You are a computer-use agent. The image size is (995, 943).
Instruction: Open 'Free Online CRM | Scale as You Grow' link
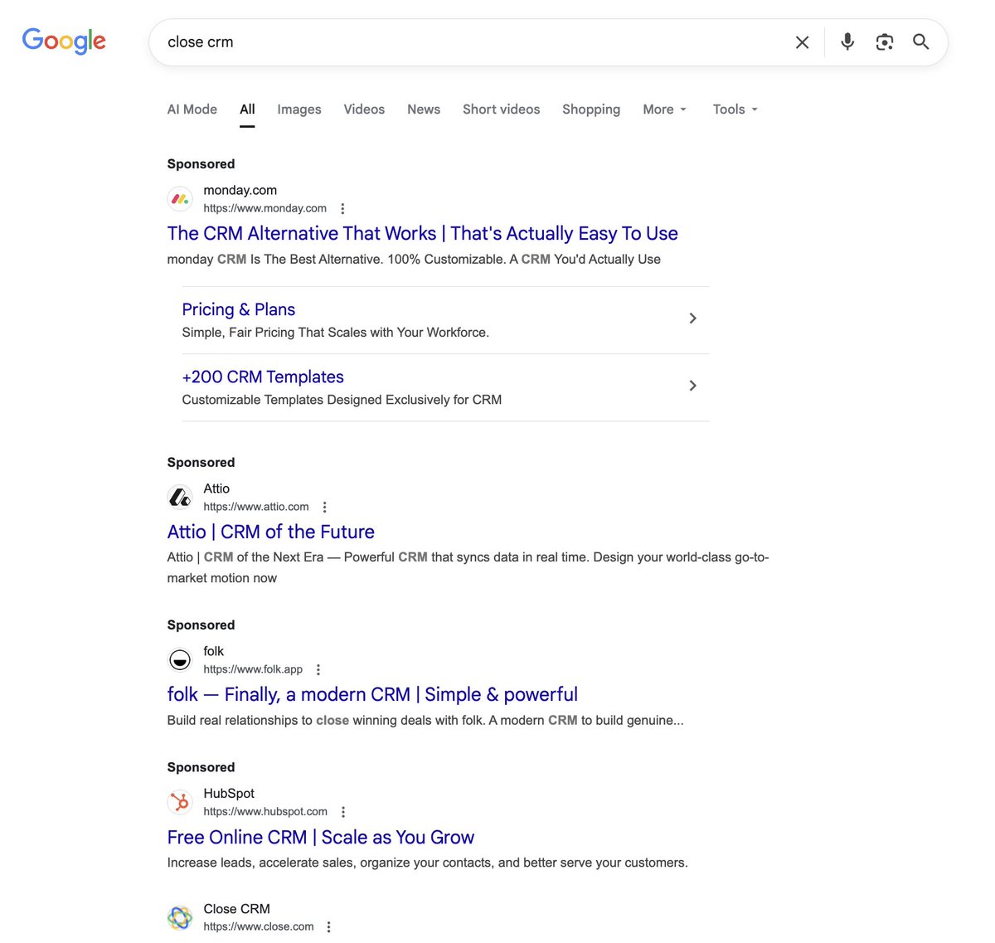[321, 838]
